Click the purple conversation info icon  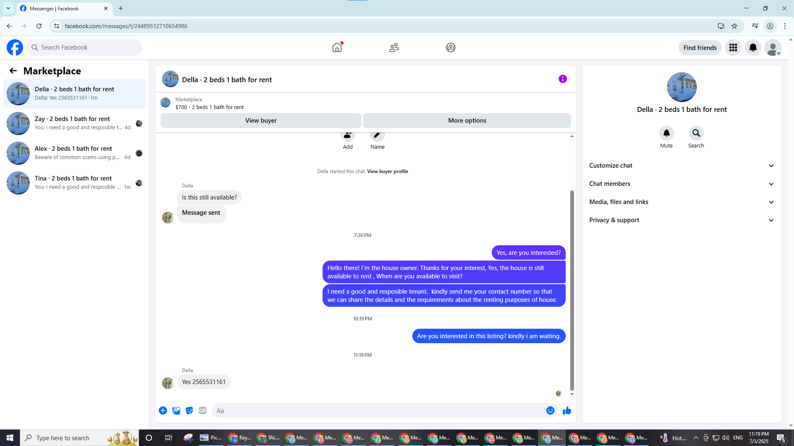pos(562,79)
